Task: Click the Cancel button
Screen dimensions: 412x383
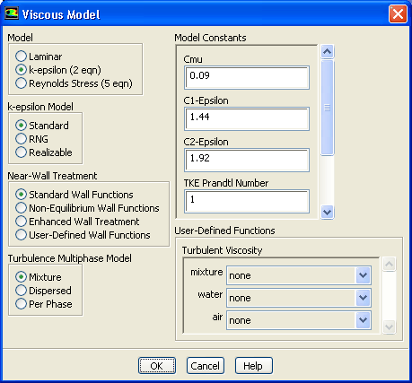Action: click(x=206, y=366)
